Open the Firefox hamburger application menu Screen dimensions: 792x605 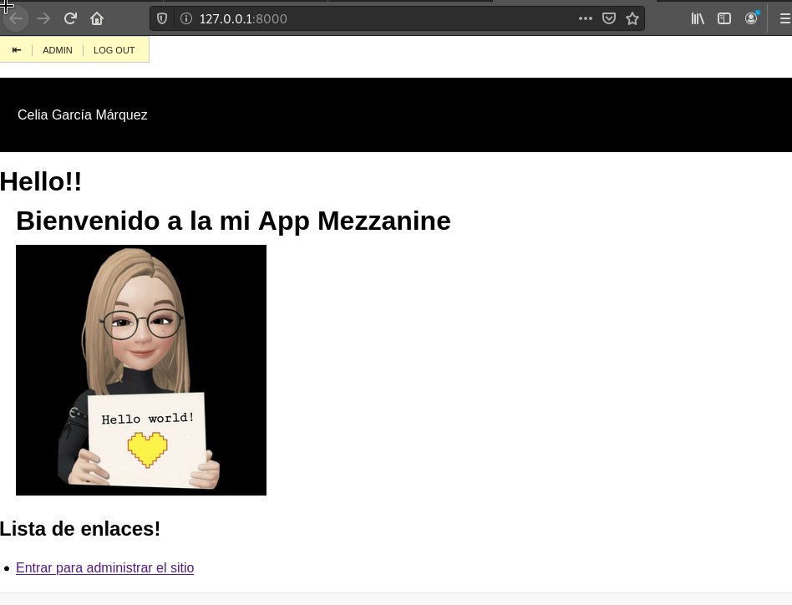(784, 18)
